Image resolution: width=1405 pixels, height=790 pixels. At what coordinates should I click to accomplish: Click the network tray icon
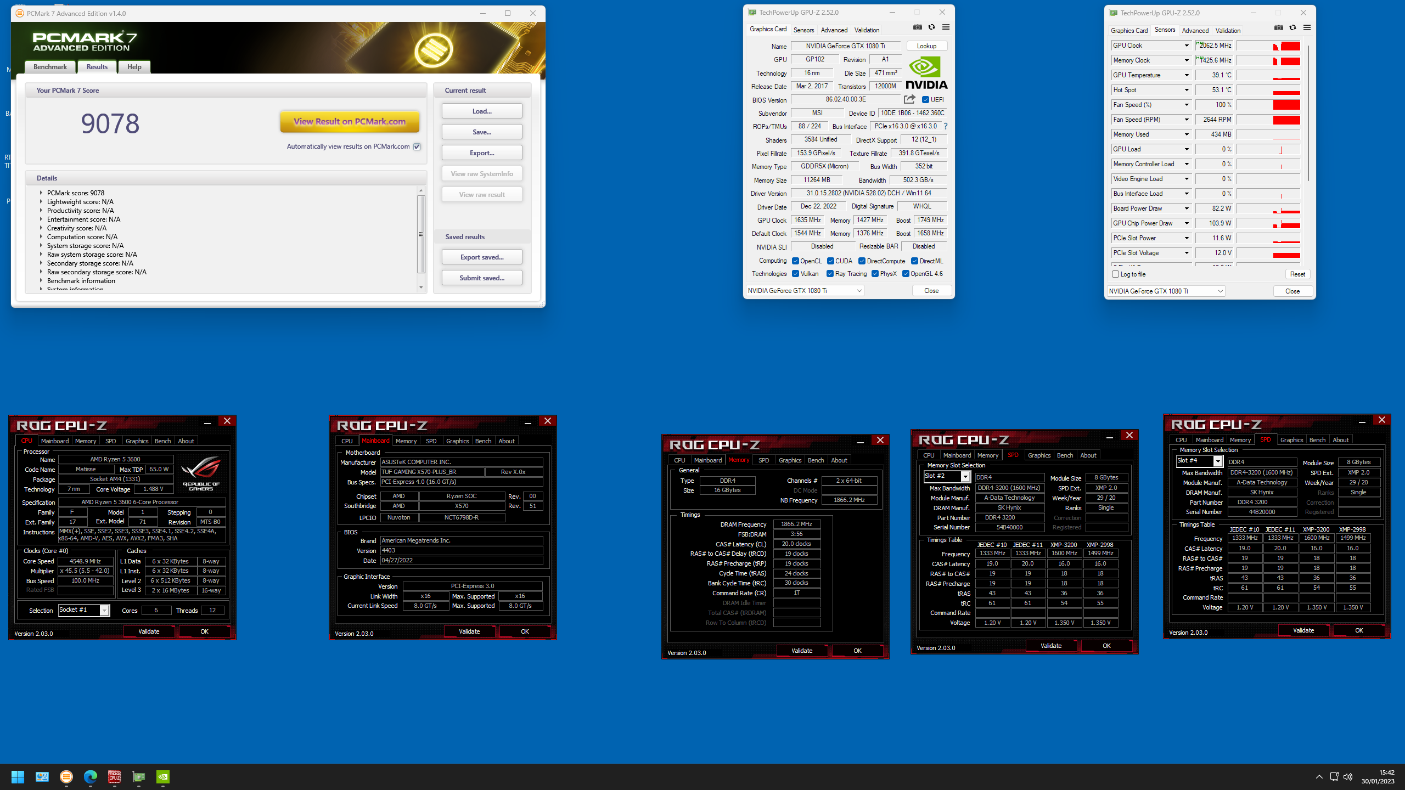coord(1334,777)
